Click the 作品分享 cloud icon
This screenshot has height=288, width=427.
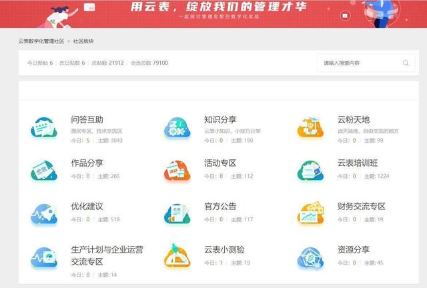coord(44,170)
